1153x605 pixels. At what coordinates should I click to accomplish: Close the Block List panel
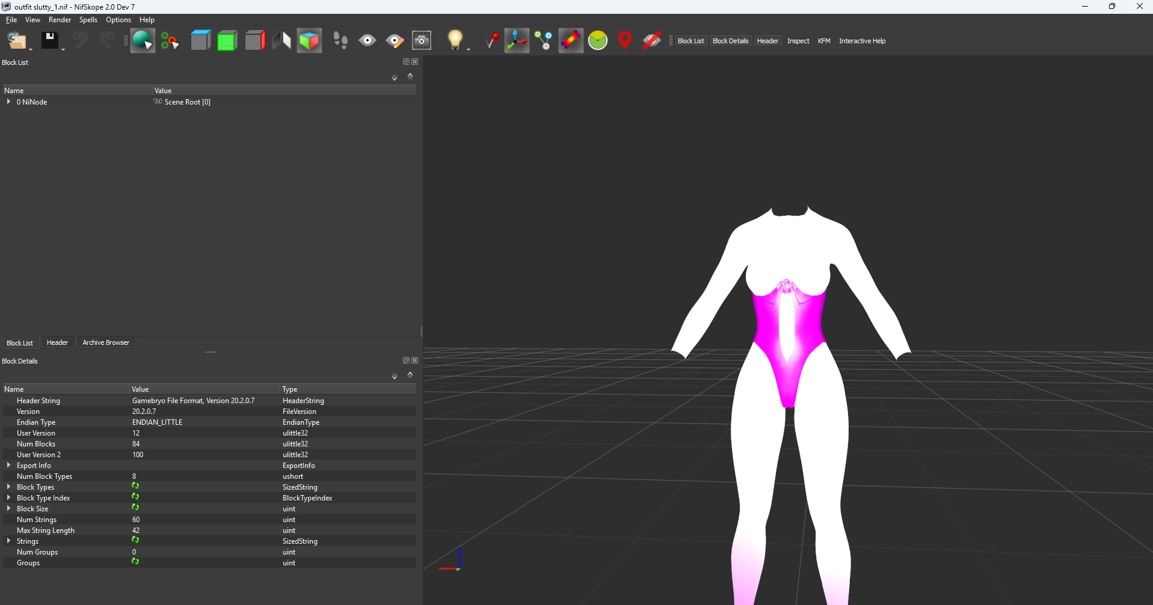tap(414, 62)
